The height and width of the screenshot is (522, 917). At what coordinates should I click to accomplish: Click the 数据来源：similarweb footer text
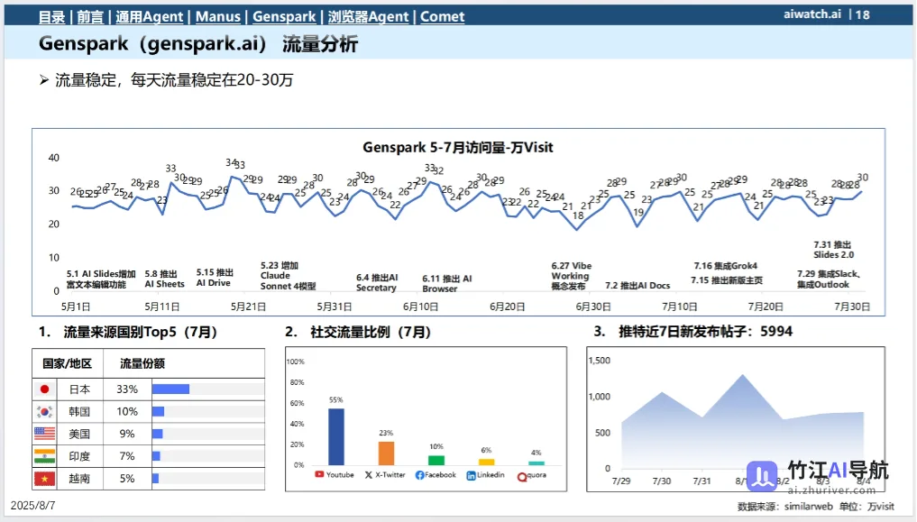tap(784, 507)
